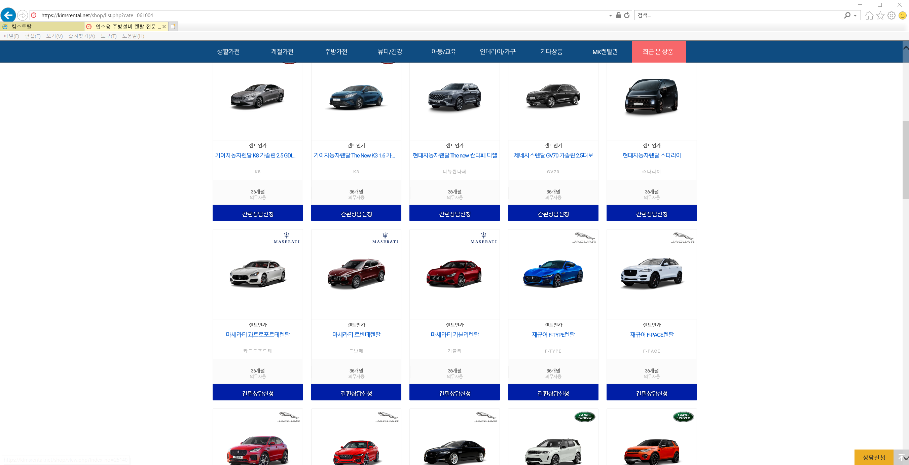The width and height of the screenshot is (909, 465).
Task: Open the 기아자동차렌탈 The New K3 link
Action: click(x=354, y=155)
